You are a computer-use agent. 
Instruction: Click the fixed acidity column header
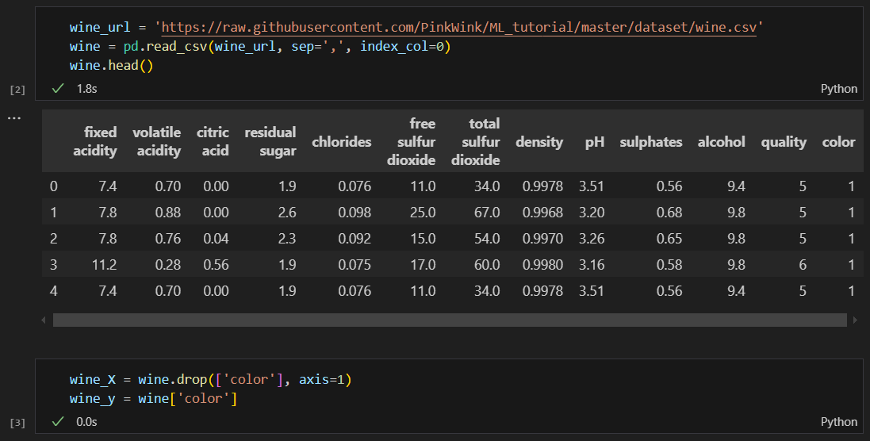(95, 141)
